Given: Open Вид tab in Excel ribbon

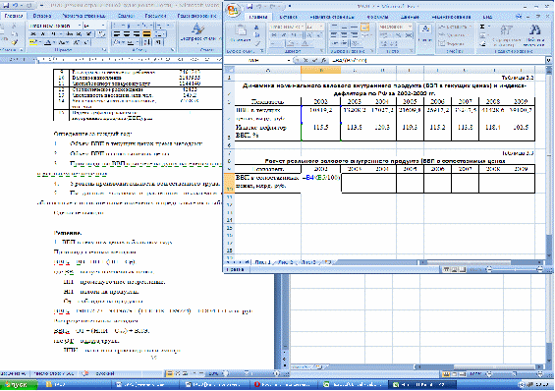Looking at the screenshot, I should (487, 17).
